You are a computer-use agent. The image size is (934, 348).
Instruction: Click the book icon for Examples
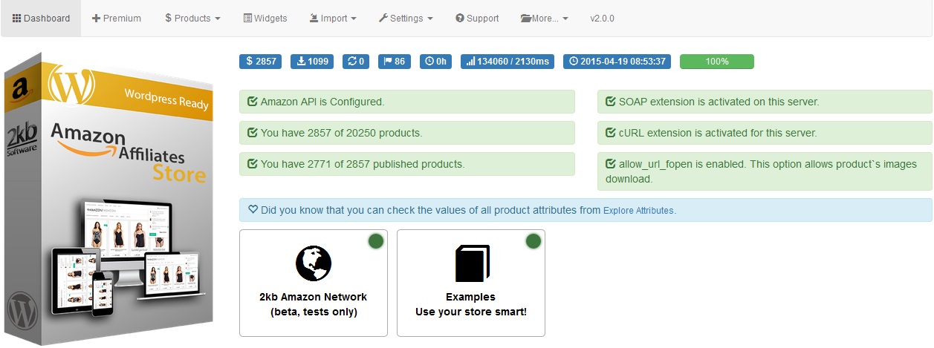[x=471, y=263]
